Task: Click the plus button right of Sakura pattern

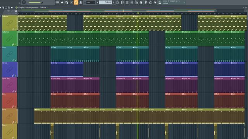Action: (114, 2)
